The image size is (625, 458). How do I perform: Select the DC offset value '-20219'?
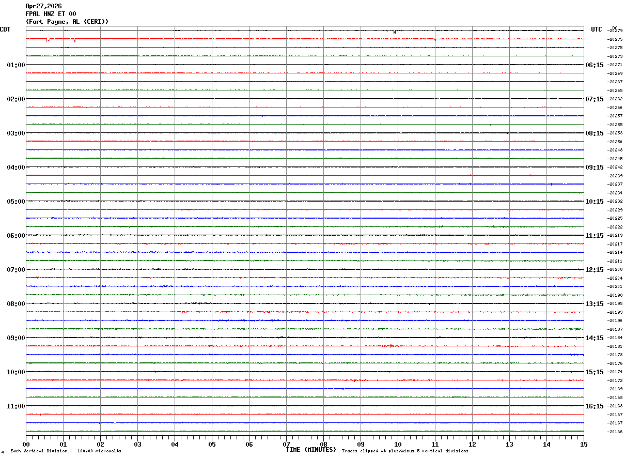click(615, 235)
